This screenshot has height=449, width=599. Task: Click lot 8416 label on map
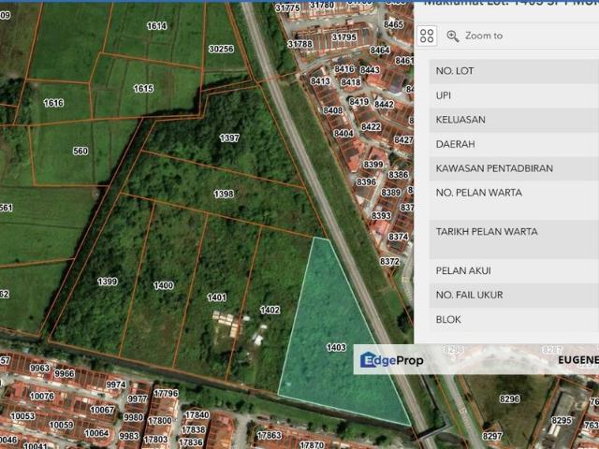click(343, 68)
